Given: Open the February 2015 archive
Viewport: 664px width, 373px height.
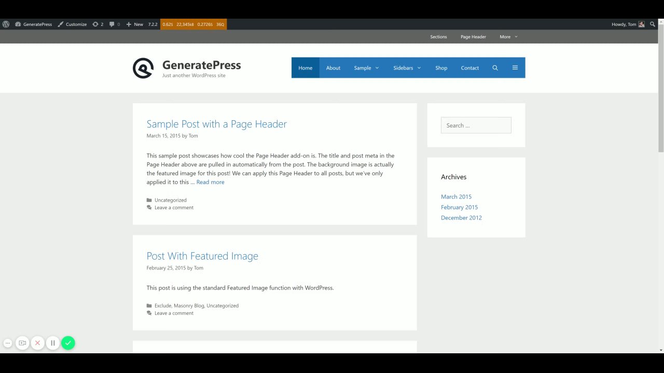Looking at the screenshot, I should tap(459, 207).
